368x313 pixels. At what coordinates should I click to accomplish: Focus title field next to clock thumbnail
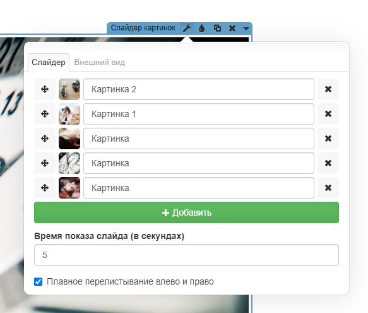click(x=199, y=163)
